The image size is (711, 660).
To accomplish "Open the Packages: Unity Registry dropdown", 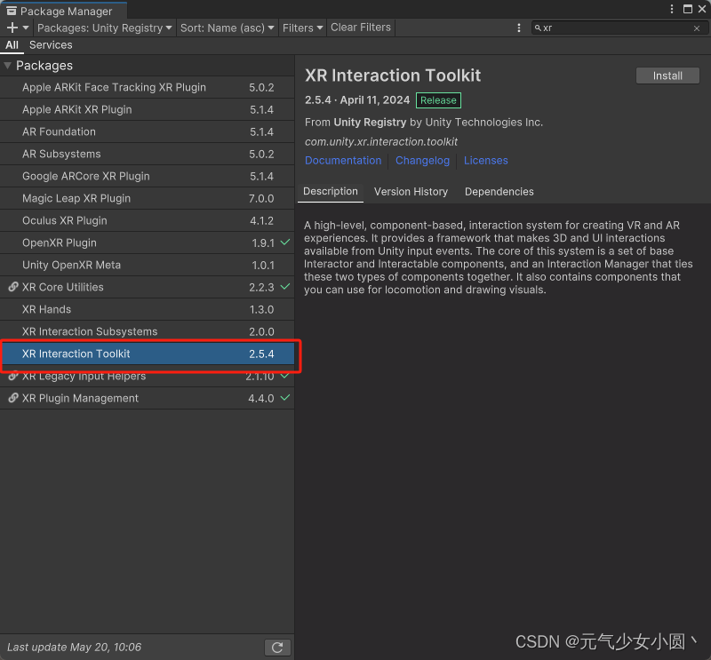I will [105, 28].
